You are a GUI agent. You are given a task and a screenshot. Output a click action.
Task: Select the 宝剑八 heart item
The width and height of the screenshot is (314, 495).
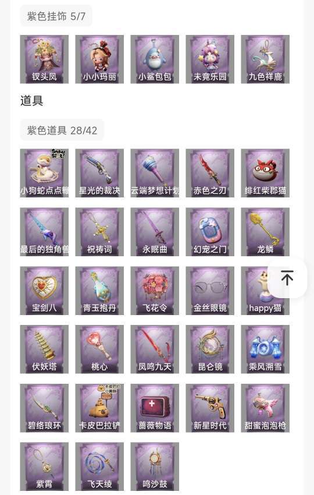[x=44, y=291]
